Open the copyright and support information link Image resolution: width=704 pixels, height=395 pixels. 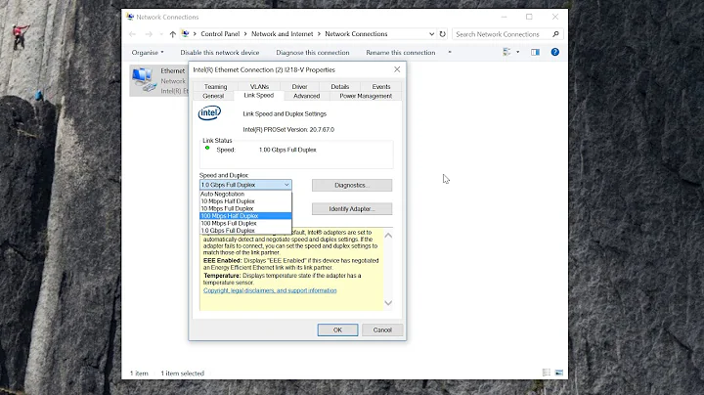tap(270, 290)
